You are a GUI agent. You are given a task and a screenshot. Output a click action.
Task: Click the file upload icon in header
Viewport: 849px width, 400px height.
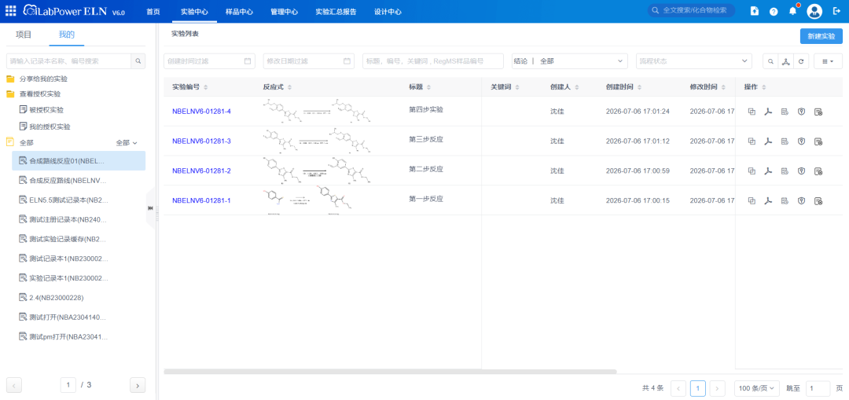coord(755,11)
